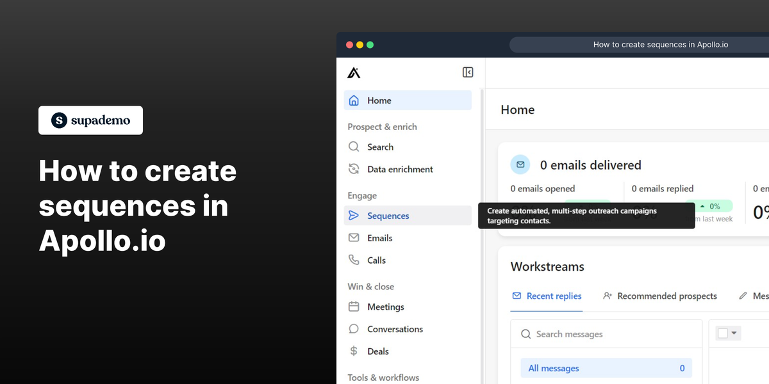Click the Calls phone icon

point(354,260)
